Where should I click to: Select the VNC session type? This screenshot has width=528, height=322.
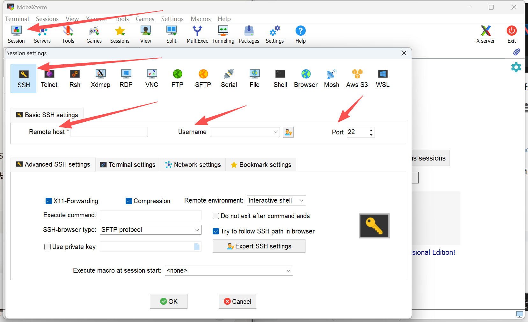152,79
